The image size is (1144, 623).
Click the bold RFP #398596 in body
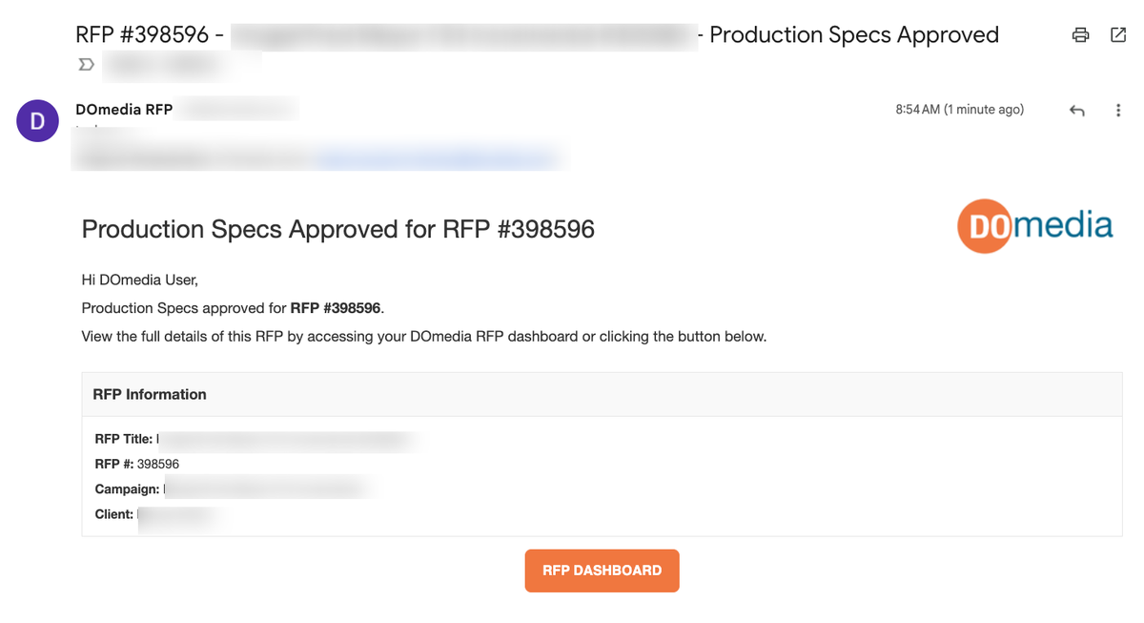pos(336,308)
